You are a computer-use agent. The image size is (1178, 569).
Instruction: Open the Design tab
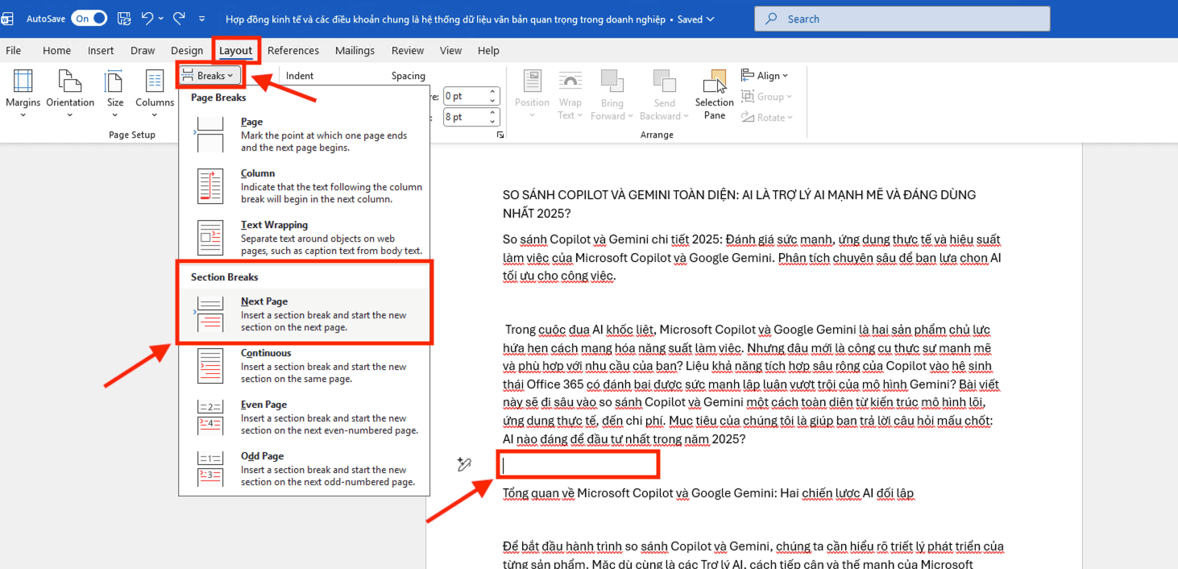(187, 50)
